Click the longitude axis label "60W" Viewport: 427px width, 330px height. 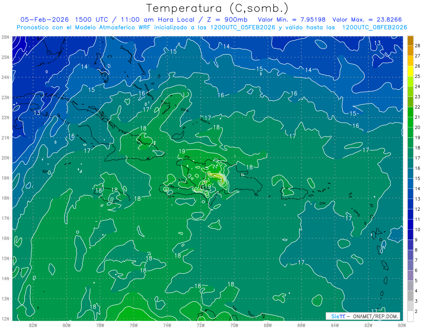point(402,325)
